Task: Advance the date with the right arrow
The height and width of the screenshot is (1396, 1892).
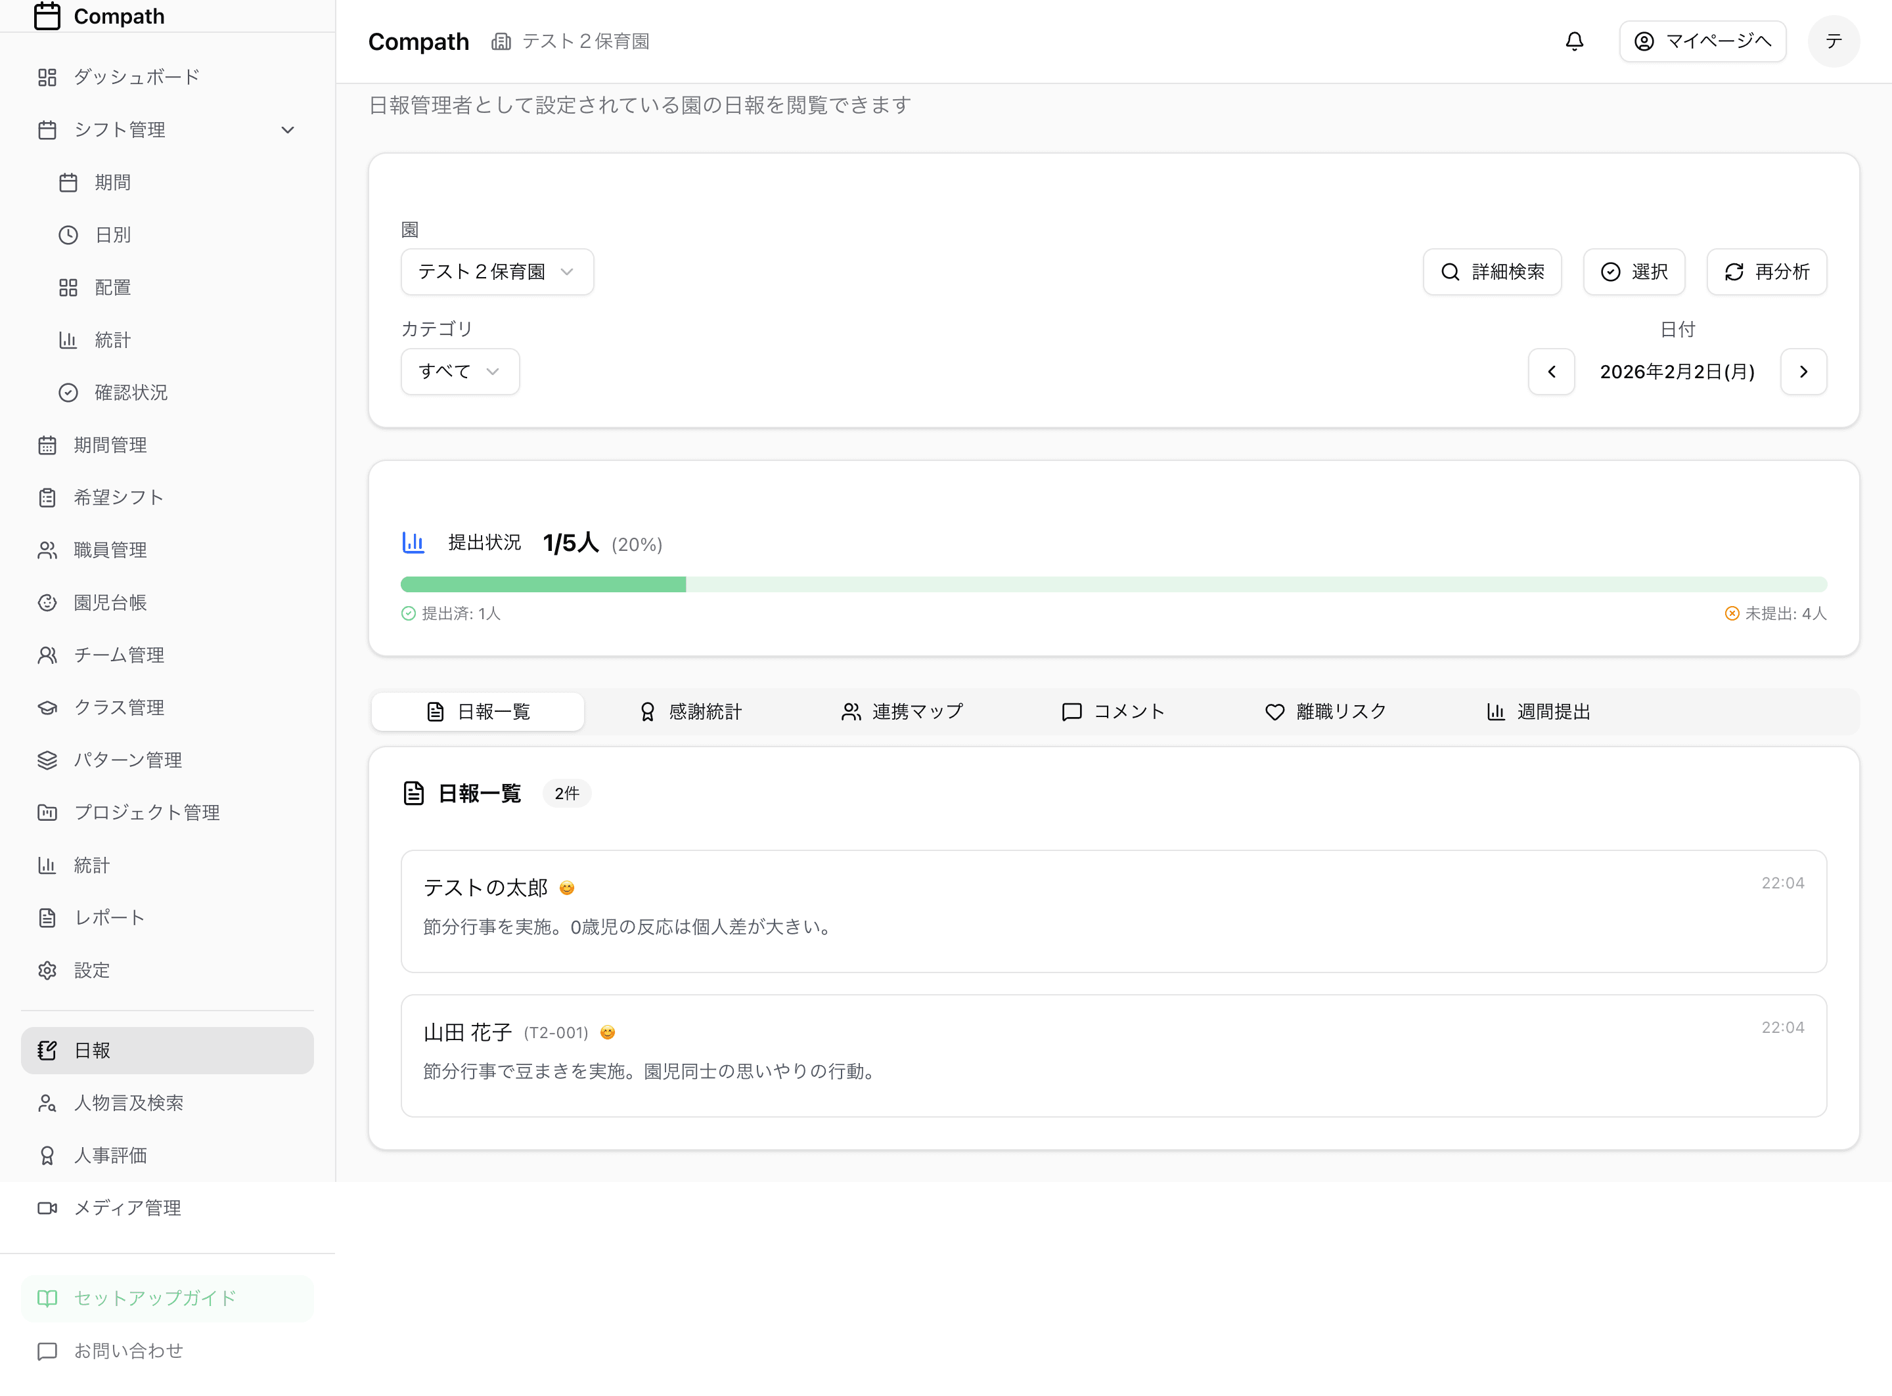Action: click(1803, 371)
